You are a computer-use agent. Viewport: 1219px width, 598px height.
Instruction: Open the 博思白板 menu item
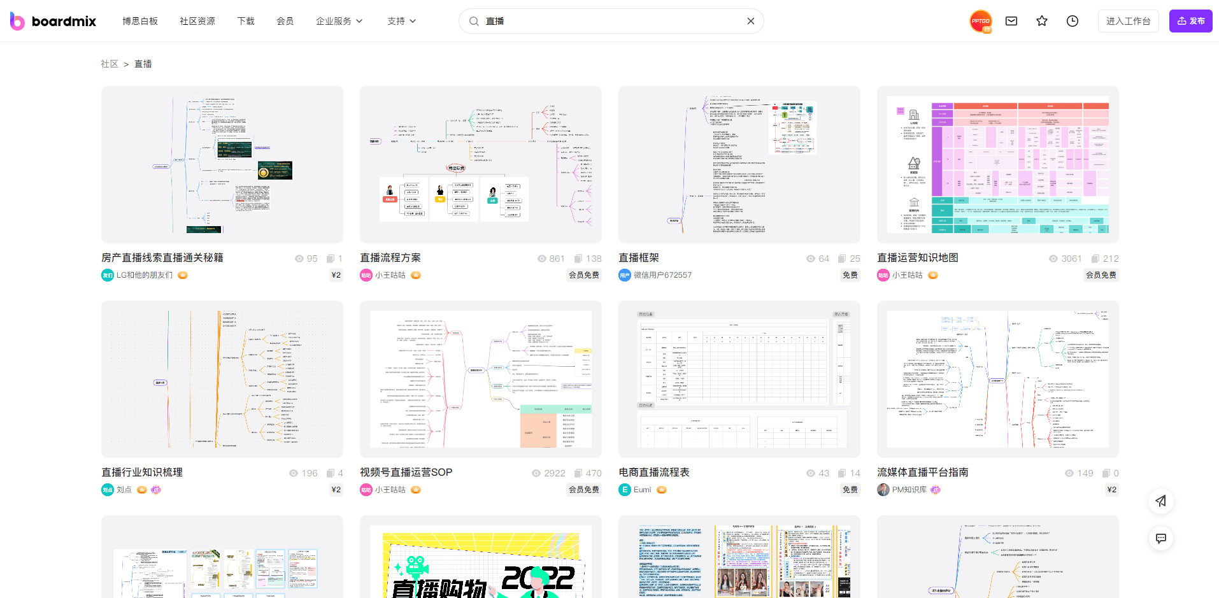[x=140, y=21]
